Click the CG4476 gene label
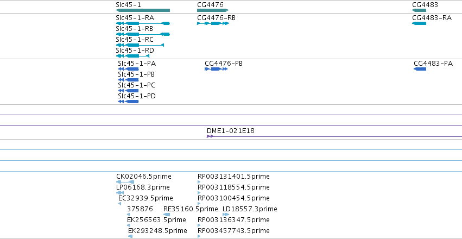This screenshot has height=239, width=462. pyautogui.click(x=211, y=5)
